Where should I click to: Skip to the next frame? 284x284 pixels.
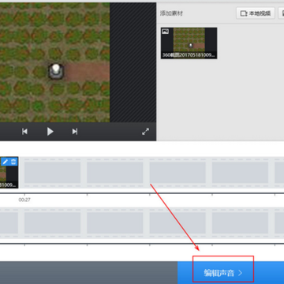point(75,132)
